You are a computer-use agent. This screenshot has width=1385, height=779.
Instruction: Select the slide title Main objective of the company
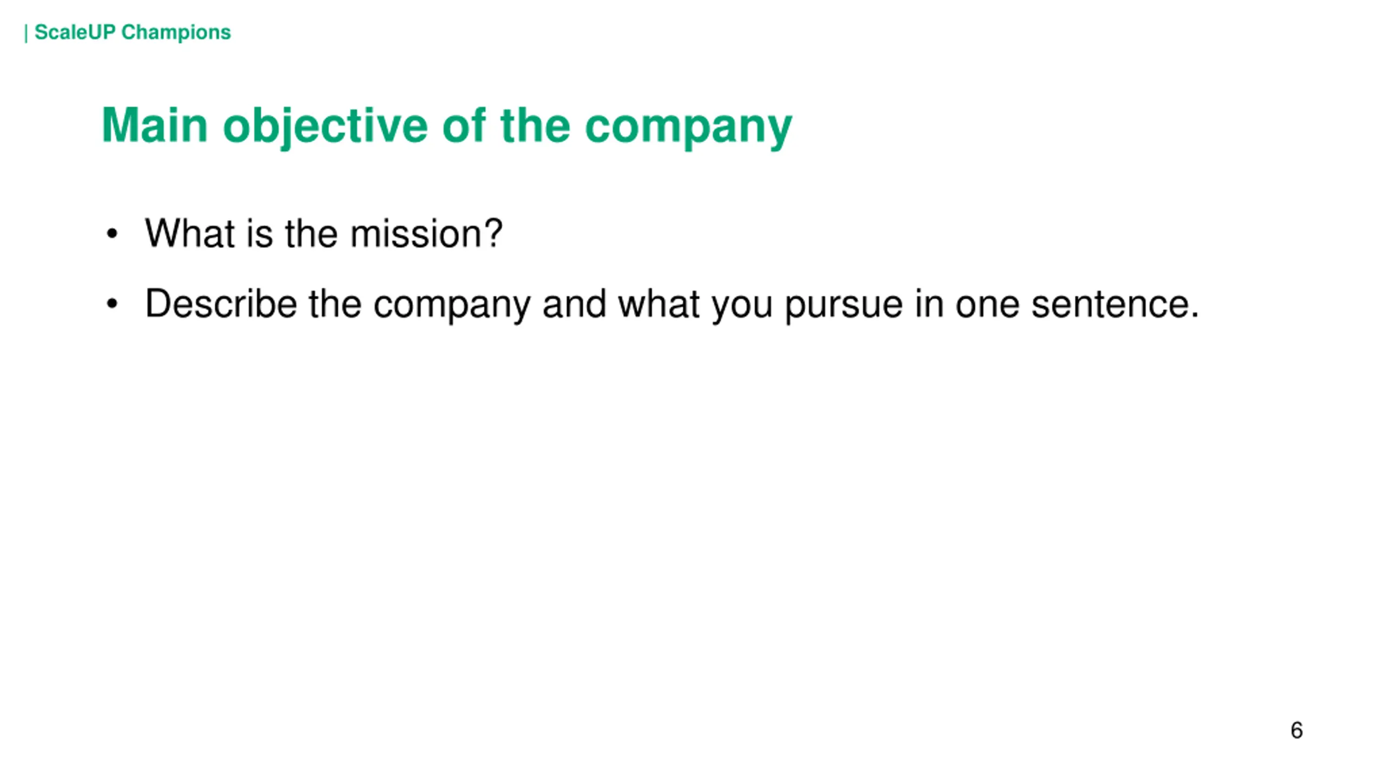coord(447,126)
